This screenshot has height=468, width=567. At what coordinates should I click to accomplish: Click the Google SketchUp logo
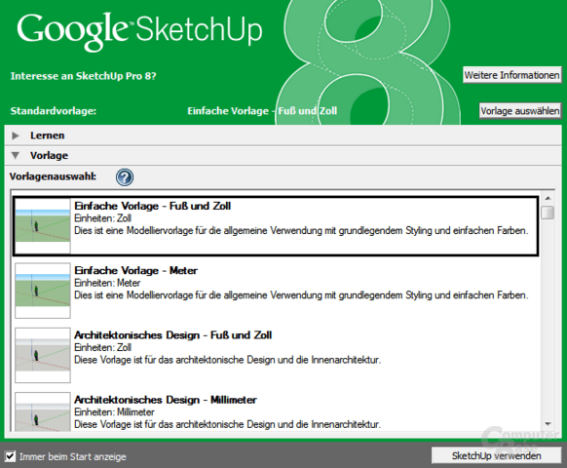(x=139, y=31)
